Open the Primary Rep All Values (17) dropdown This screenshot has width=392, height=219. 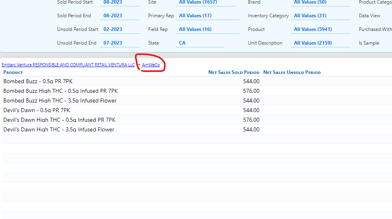point(195,16)
